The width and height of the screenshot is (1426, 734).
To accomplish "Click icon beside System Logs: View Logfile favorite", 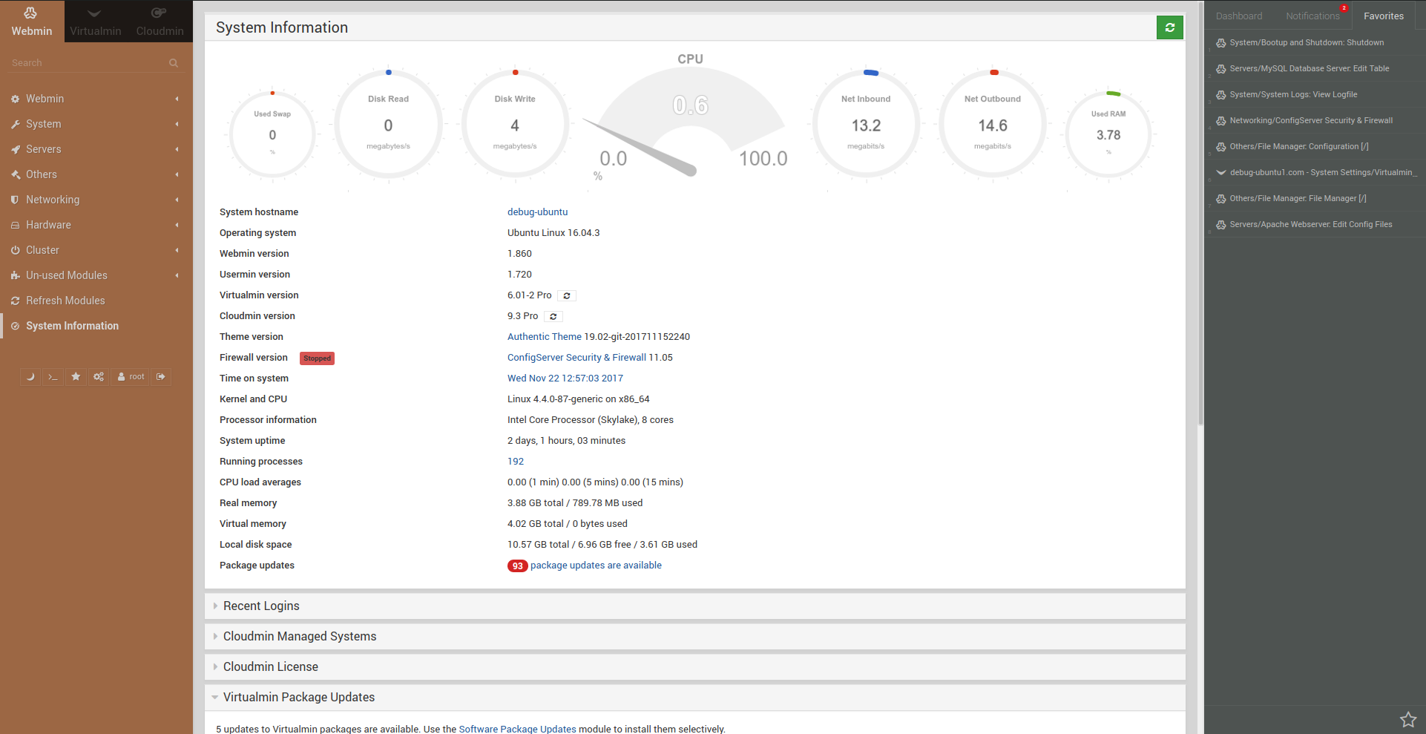I will [1220, 95].
